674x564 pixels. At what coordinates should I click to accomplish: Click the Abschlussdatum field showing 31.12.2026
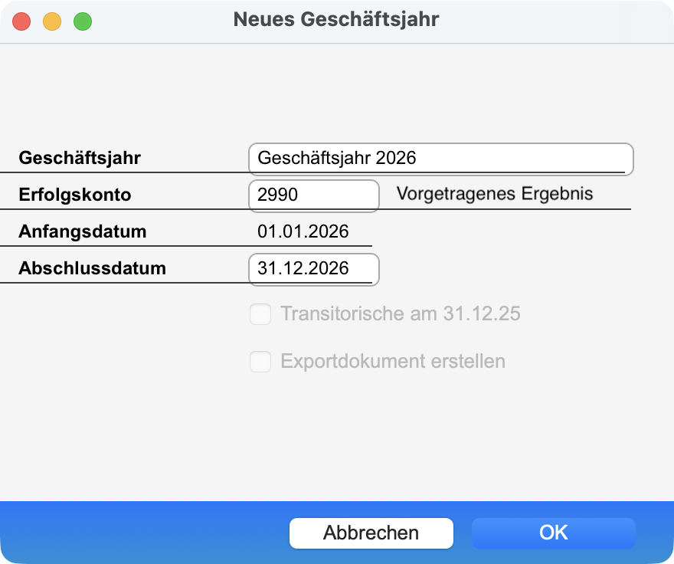313,269
